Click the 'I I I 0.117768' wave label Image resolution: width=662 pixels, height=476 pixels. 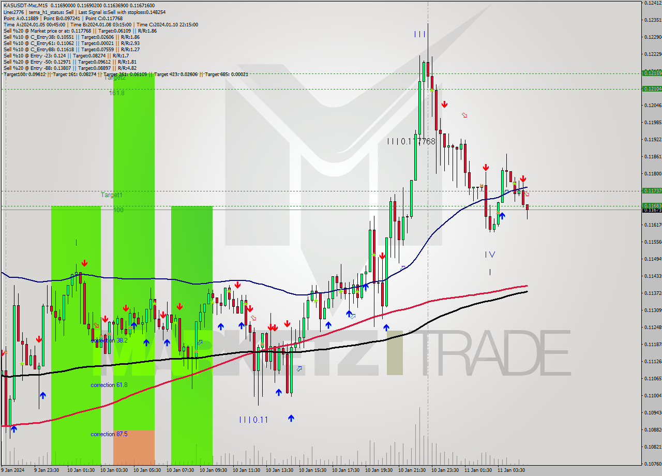[411, 141]
